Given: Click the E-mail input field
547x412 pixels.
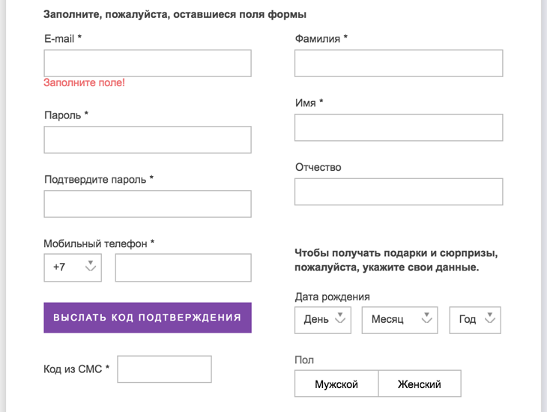Looking at the screenshot, I should (x=148, y=64).
